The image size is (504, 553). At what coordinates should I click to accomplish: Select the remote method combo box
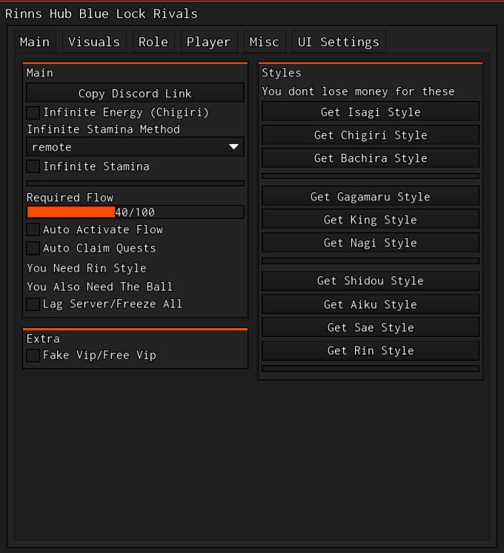coord(126,147)
